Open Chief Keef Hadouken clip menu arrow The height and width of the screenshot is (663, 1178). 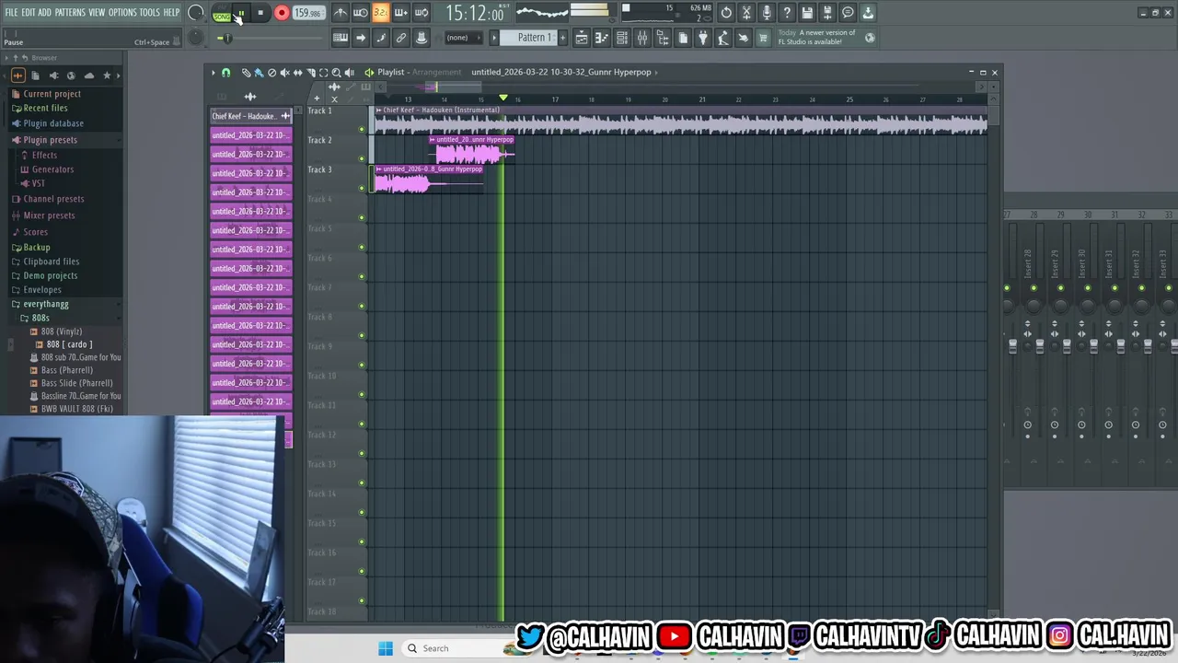tap(378, 110)
